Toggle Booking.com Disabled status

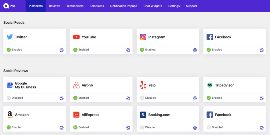pos(148,127)
